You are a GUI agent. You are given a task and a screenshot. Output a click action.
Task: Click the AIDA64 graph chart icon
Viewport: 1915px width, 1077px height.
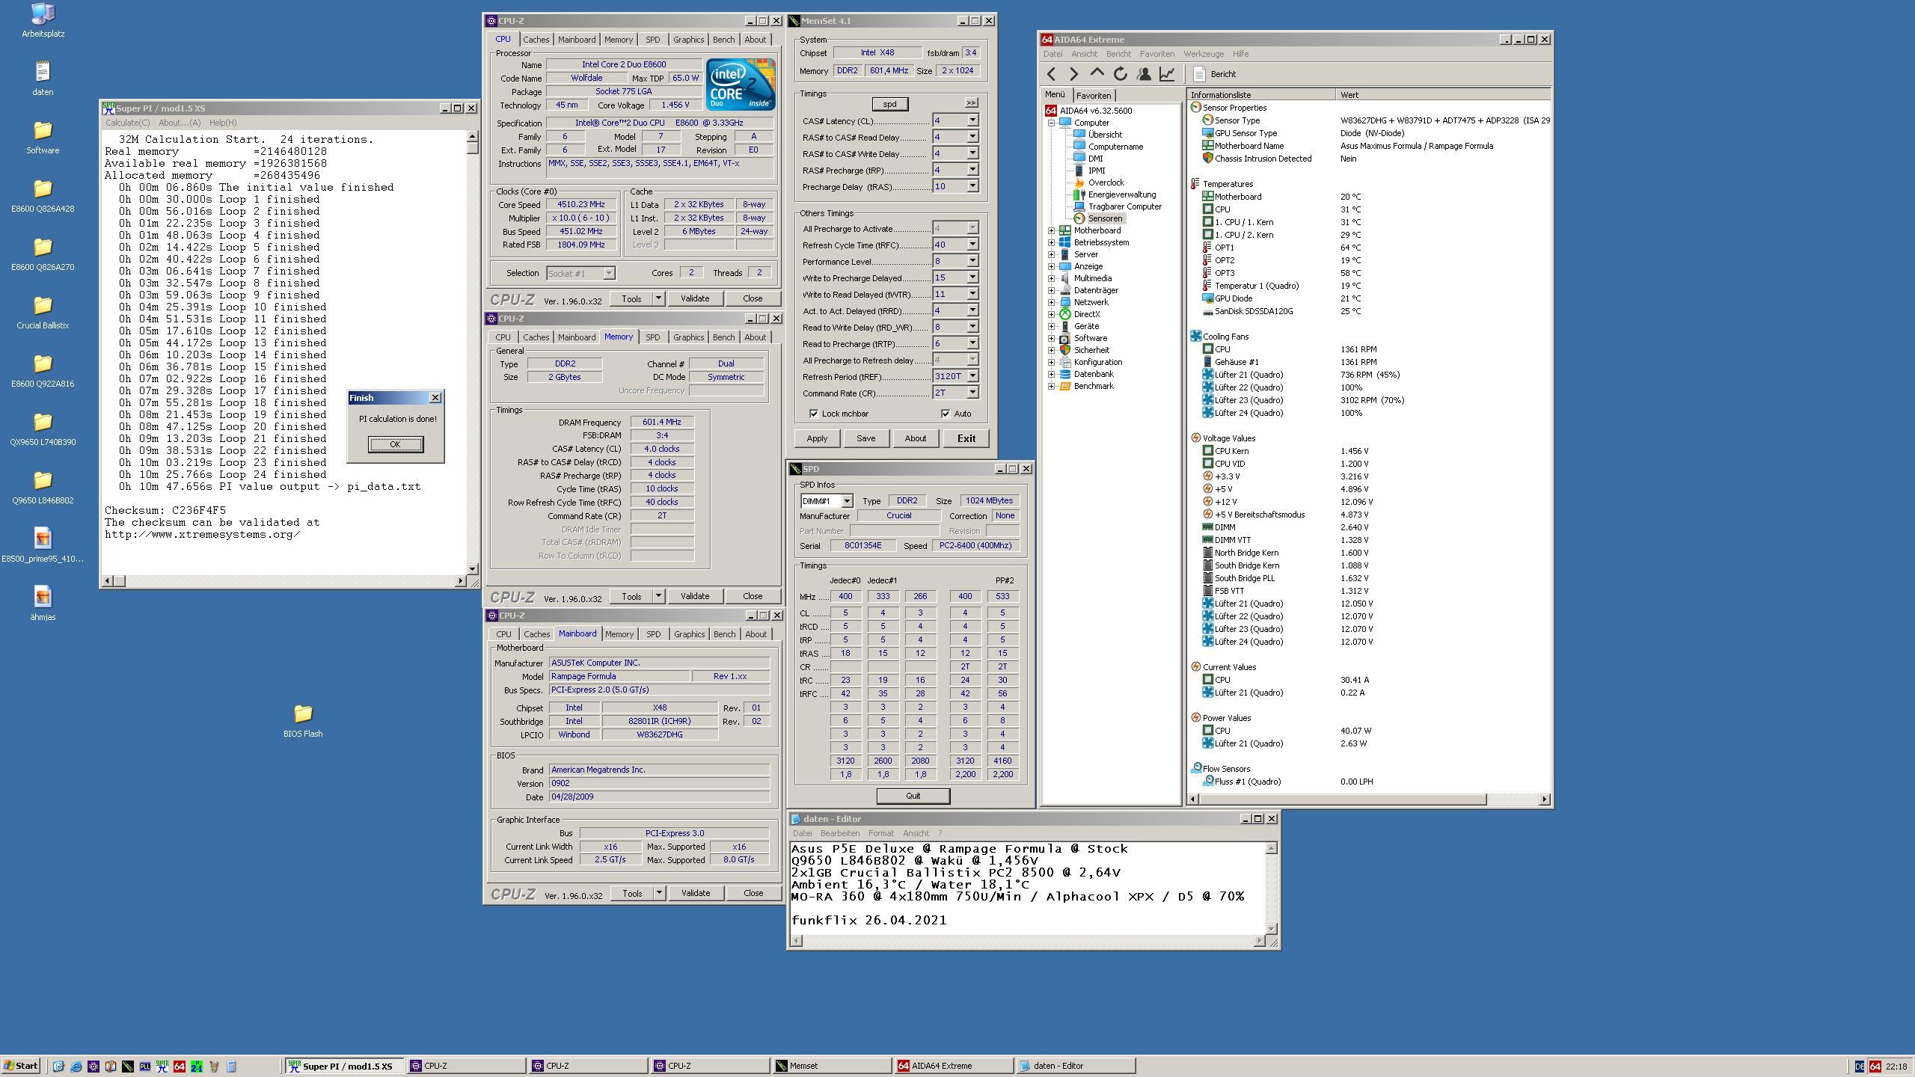tap(1166, 73)
